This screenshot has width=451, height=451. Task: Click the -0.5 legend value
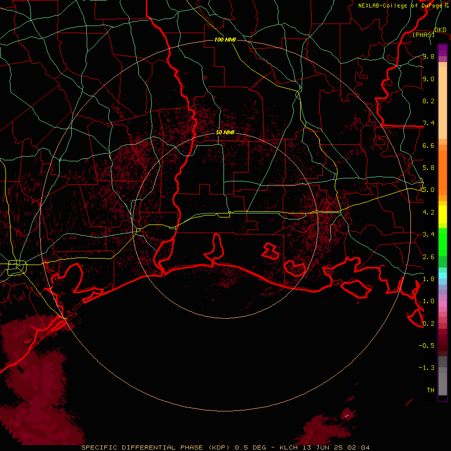click(426, 346)
